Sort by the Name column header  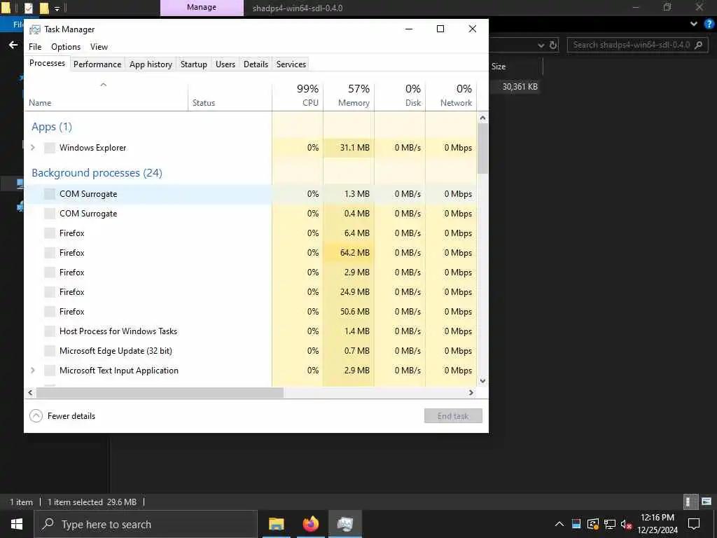point(106,95)
